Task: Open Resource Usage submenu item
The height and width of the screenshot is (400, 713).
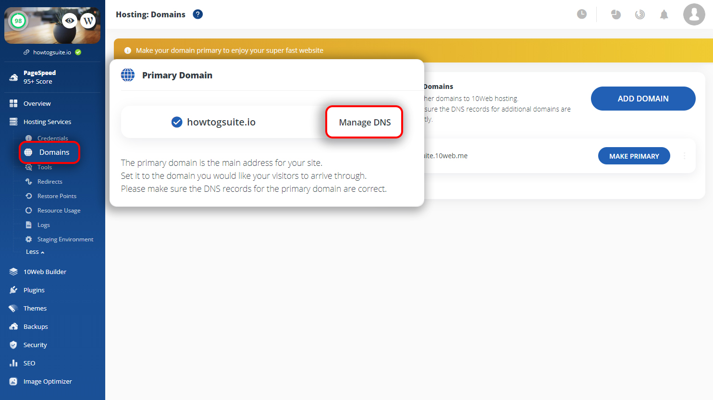Action: click(x=59, y=211)
